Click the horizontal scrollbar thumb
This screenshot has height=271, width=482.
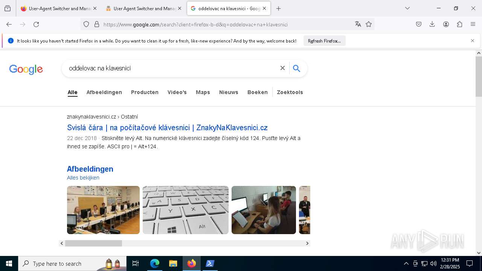pos(93,244)
